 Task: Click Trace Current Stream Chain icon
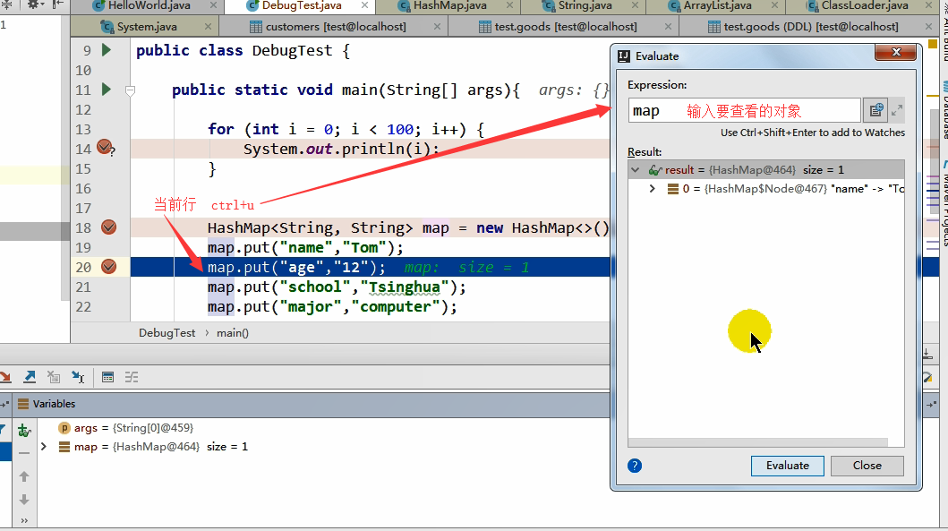(x=132, y=377)
